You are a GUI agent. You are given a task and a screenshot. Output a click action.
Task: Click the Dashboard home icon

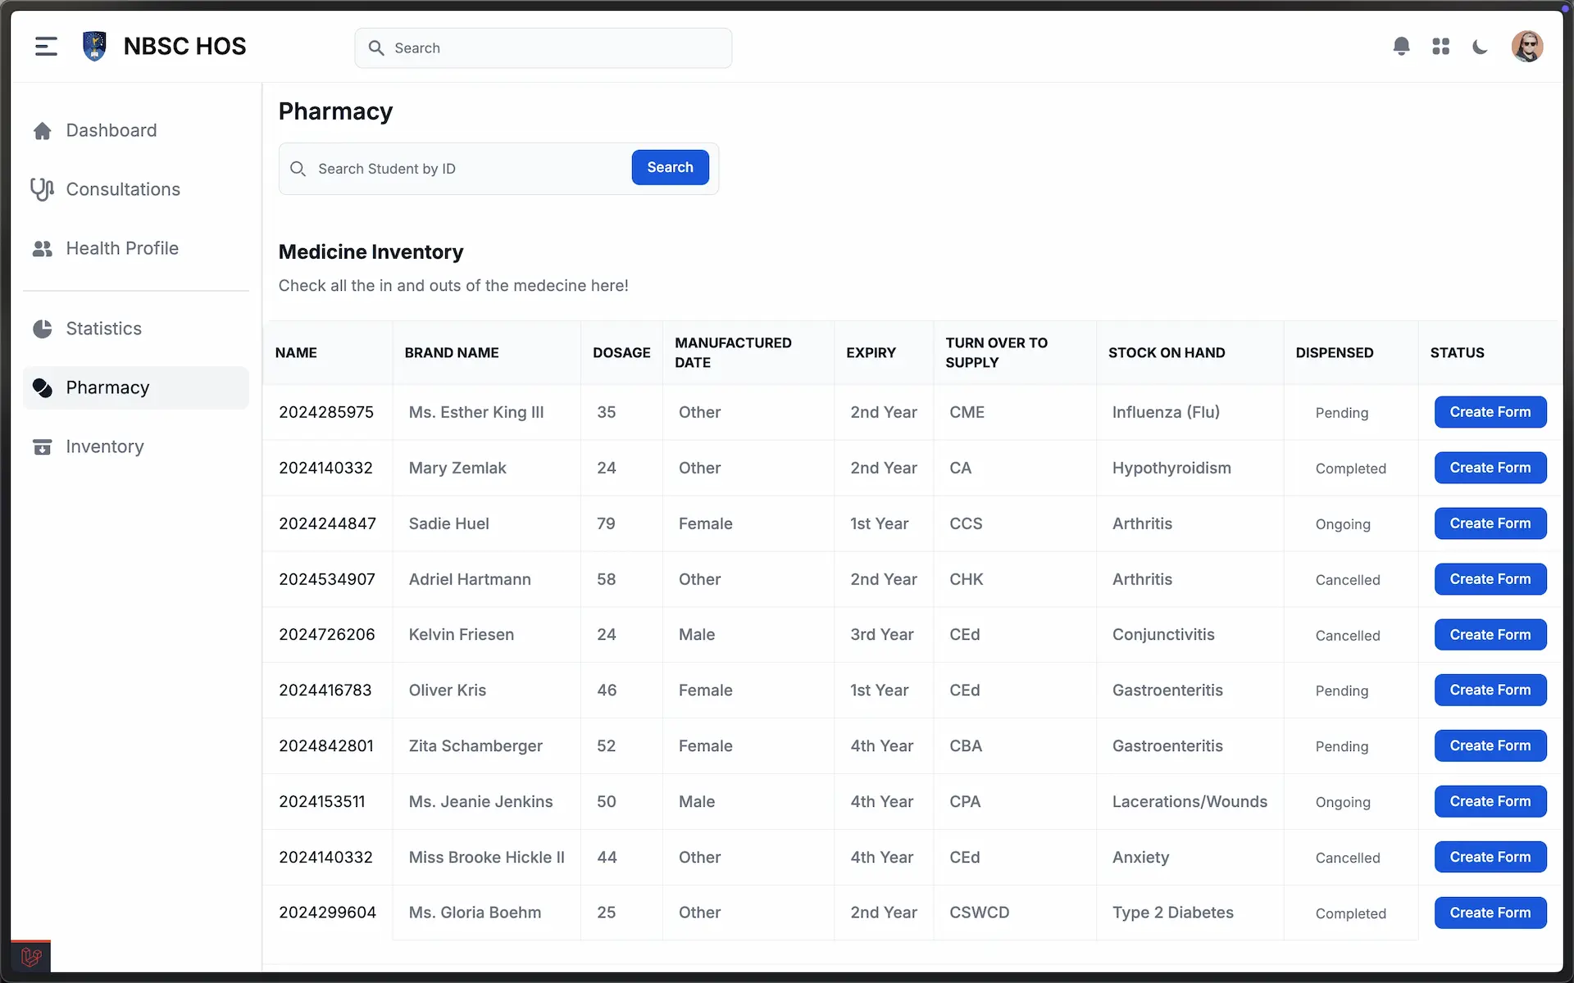tap(43, 131)
